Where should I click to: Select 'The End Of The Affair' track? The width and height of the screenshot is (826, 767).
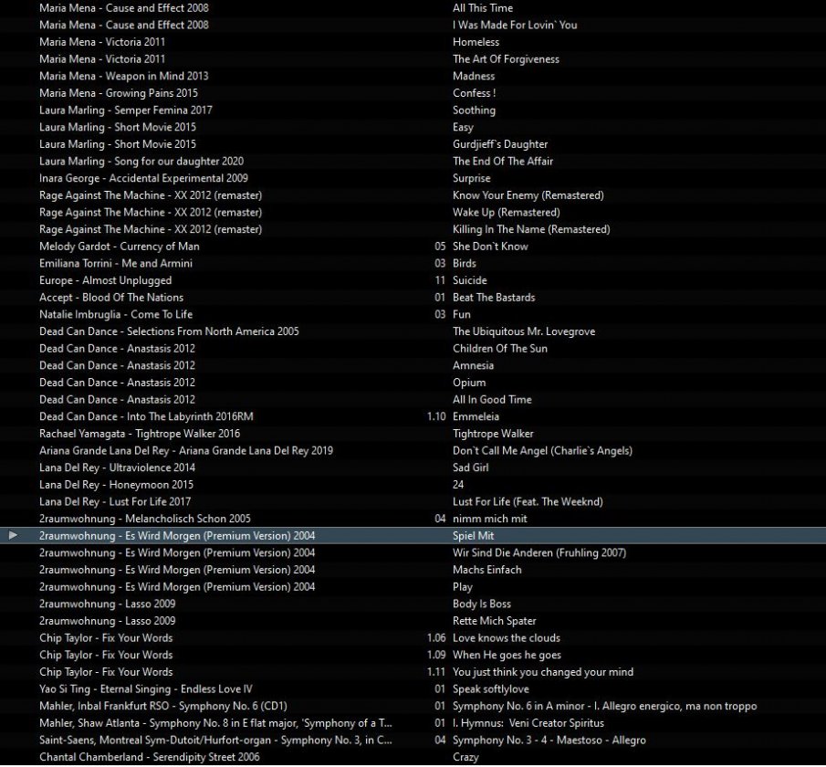503,162
